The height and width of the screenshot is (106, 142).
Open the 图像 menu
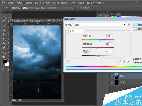29,3
